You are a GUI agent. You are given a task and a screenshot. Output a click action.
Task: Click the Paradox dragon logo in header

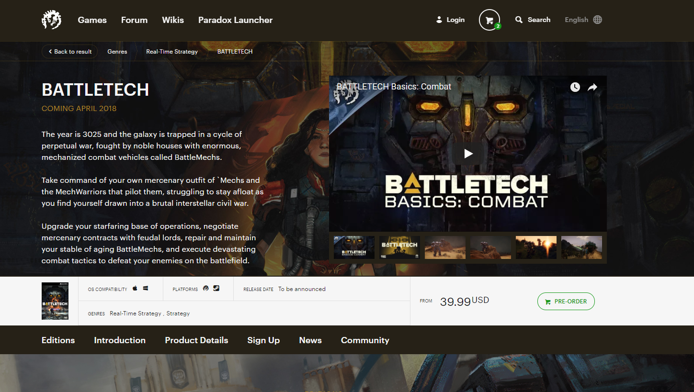point(51,20)
